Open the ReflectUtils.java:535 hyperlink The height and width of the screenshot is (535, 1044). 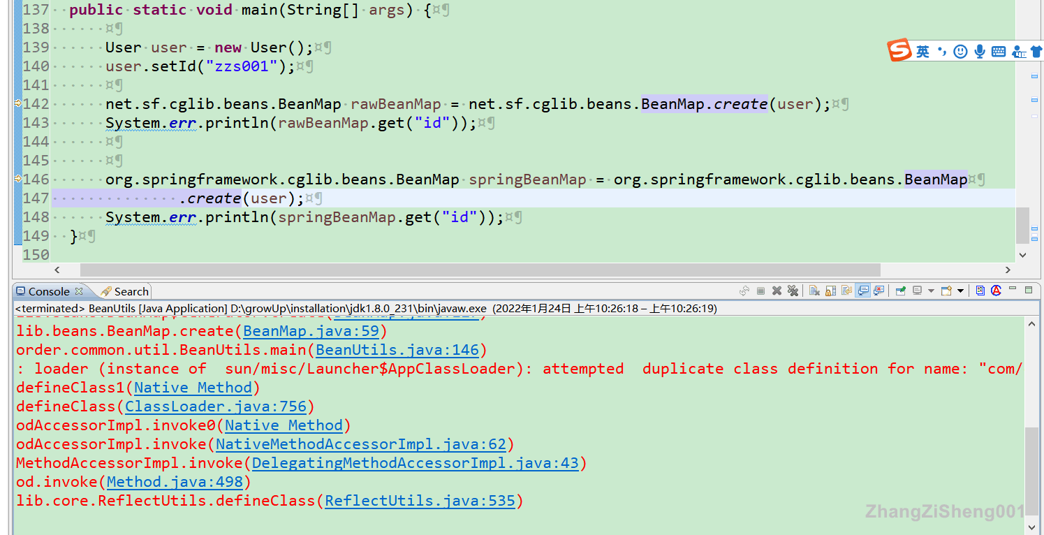420,501
